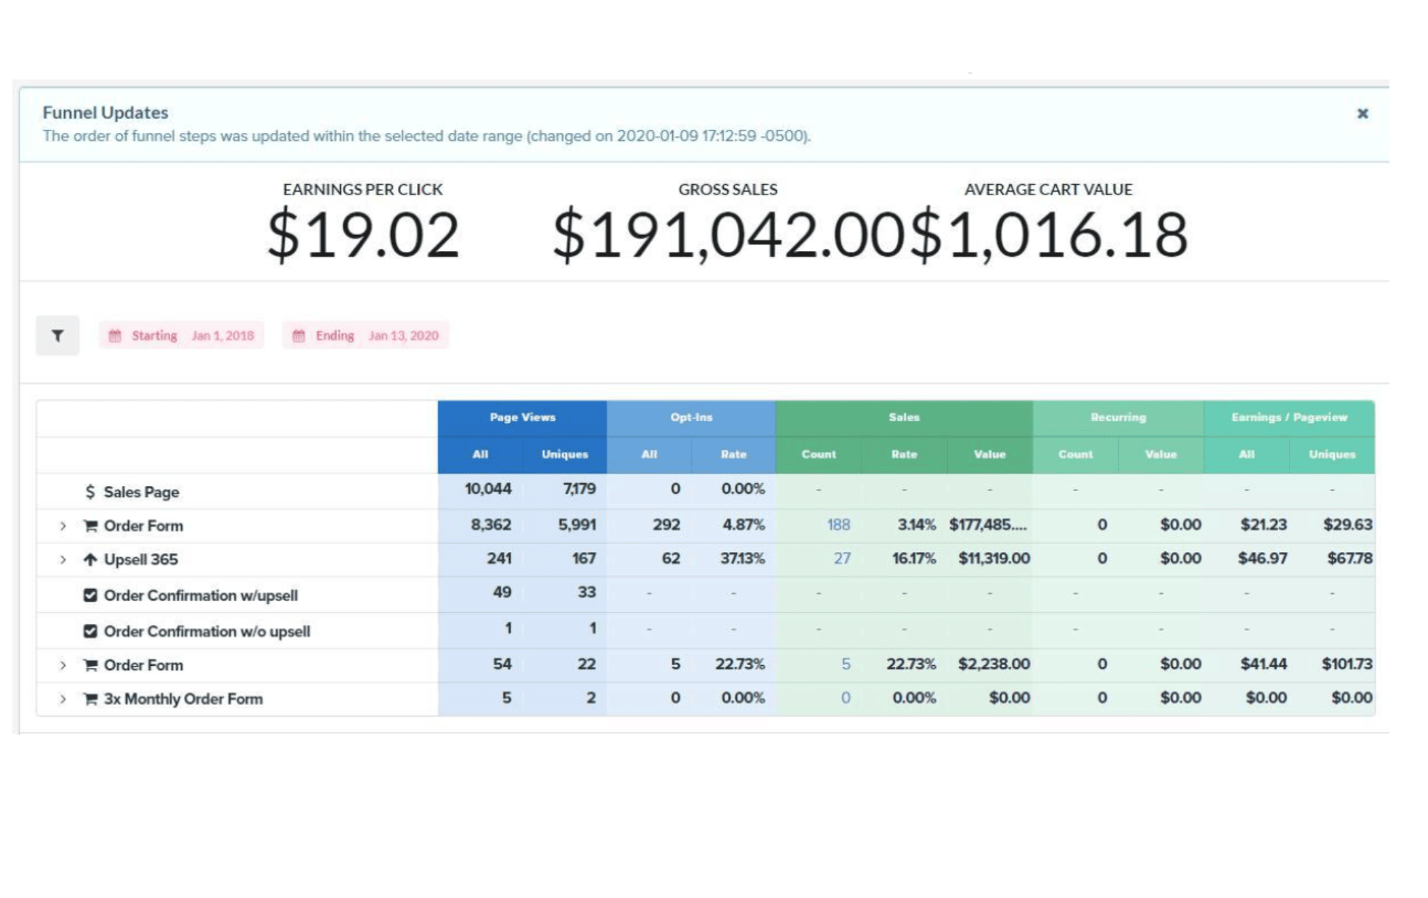The height and width of the screenshot is (898, 1428).
Task: Click the Ending date calendar icon
Action: 298,336
